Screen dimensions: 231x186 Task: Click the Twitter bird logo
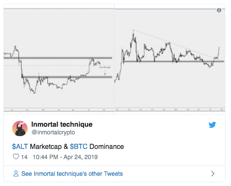(x=212, y=125)
